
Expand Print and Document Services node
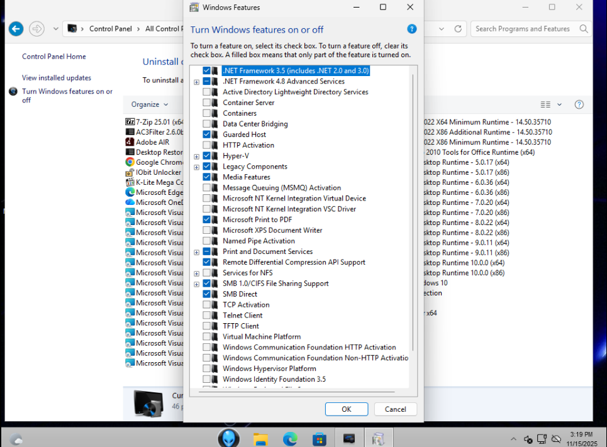pos(197,253)
